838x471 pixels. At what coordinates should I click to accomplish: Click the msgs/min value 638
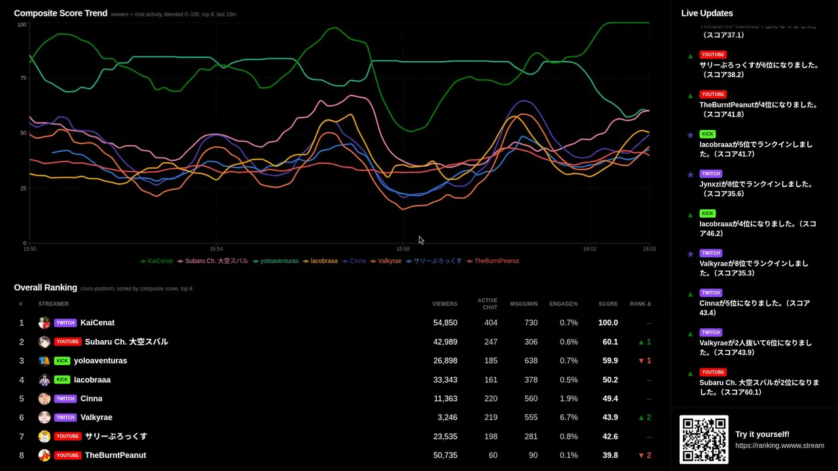(x=531, y=360)
